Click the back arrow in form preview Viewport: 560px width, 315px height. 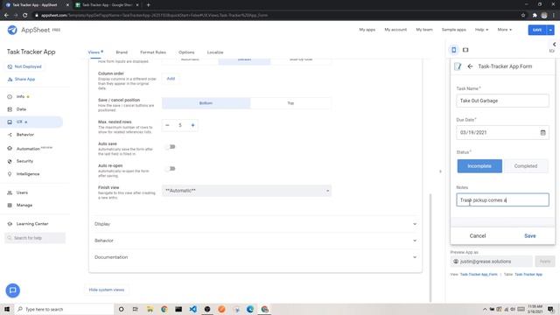[470, 66]
